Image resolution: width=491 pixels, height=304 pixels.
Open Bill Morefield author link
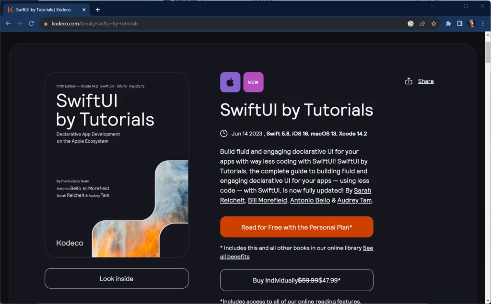click(x=268, y=200)
